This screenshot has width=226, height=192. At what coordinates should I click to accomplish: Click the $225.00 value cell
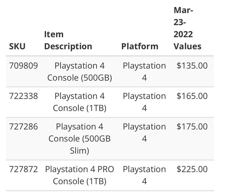[x=192, y=169]
